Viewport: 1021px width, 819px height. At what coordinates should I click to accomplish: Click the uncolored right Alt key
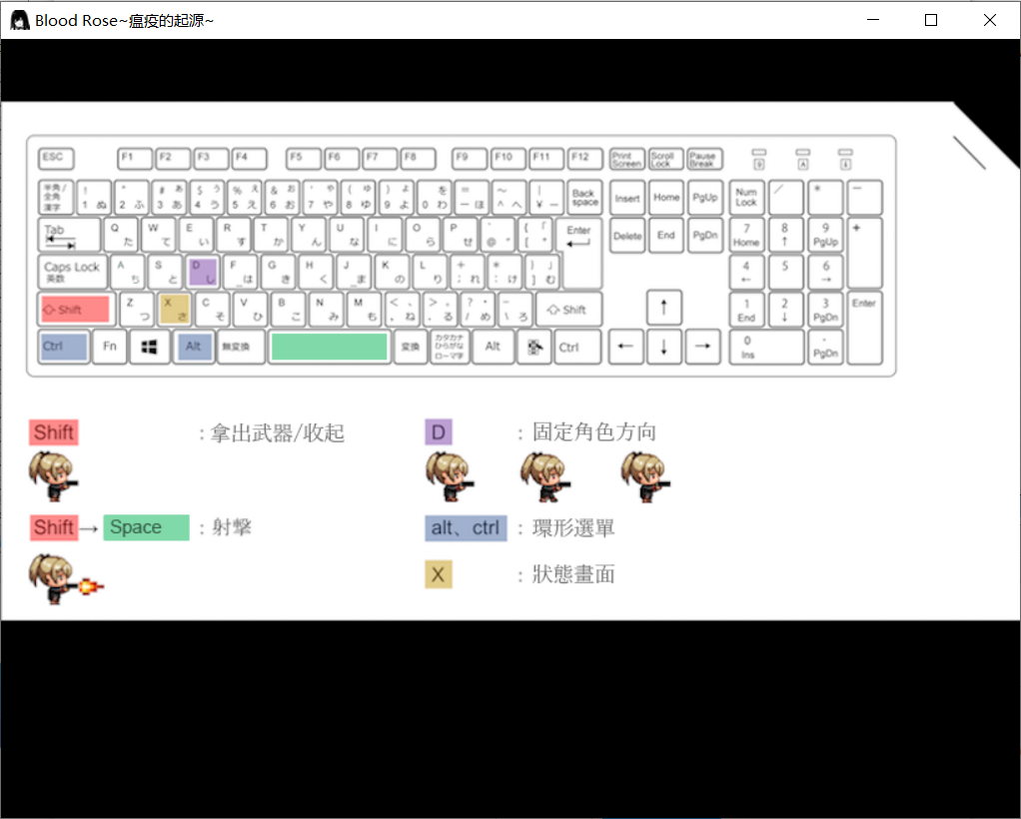[493, 347]
